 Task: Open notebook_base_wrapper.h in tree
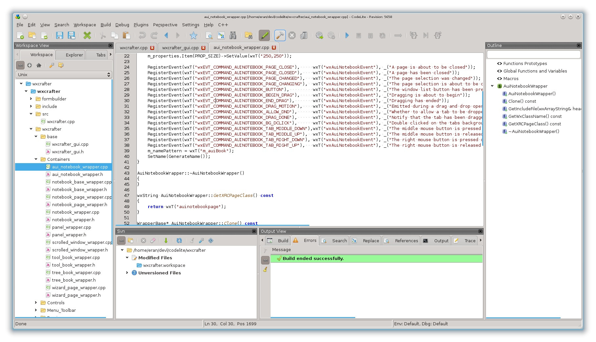point(79,189)
